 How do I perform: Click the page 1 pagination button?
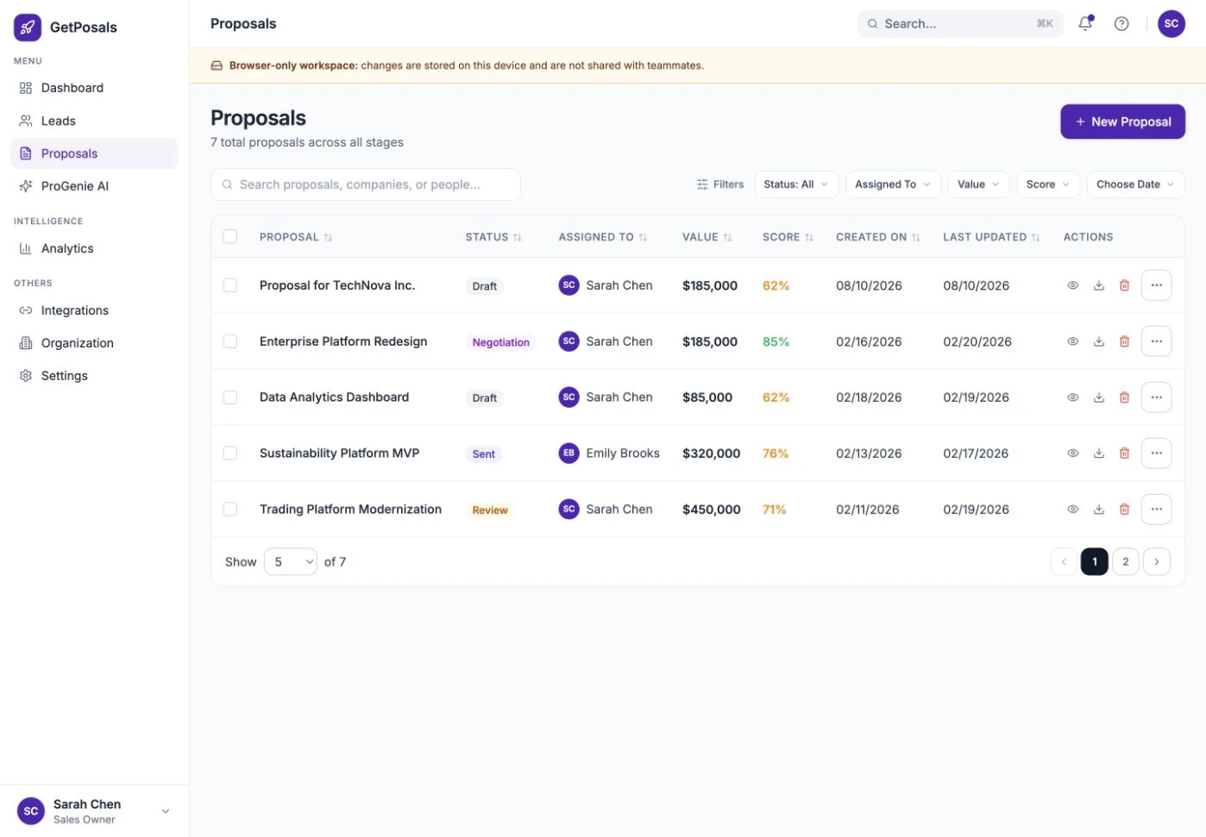click(x=1094, y=562)
